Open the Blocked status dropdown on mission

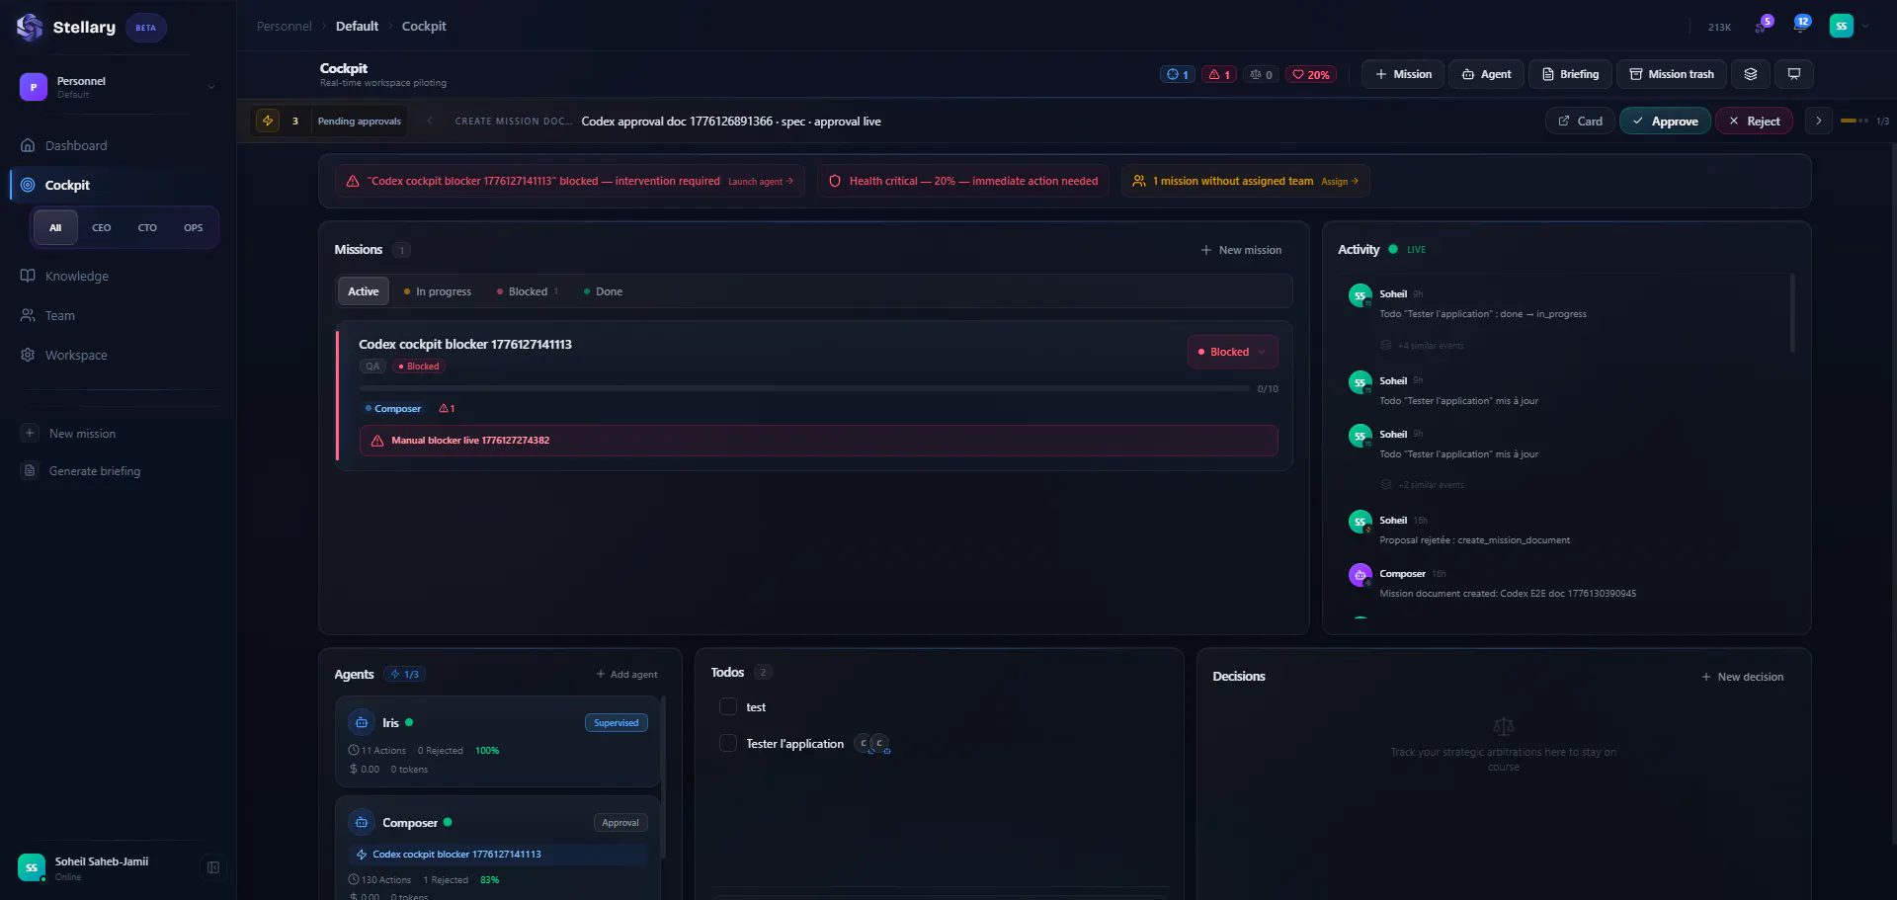1232,352
